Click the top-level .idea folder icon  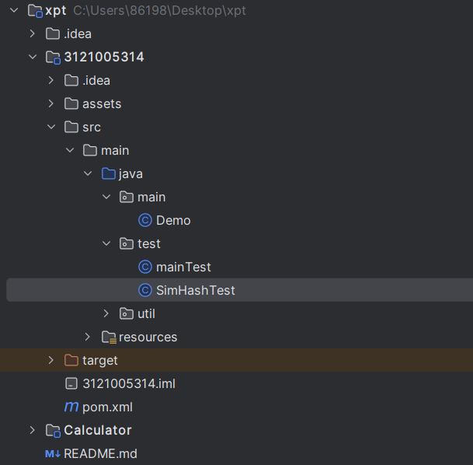(53, 33)
